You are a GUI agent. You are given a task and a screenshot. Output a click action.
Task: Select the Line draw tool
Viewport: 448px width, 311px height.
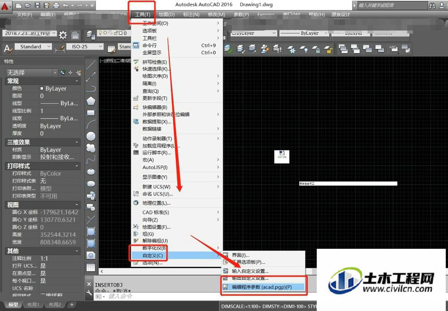[91, 65]
